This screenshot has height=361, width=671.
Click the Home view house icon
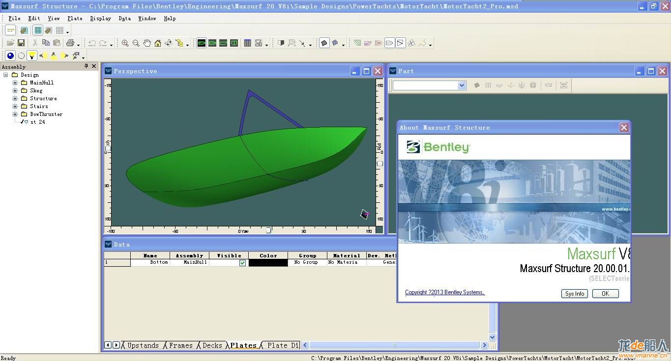pos(158,43)
